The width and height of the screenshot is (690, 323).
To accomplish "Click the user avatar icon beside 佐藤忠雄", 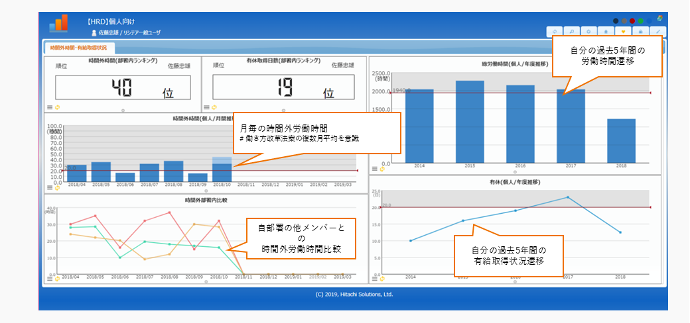I will click(94, 33).
